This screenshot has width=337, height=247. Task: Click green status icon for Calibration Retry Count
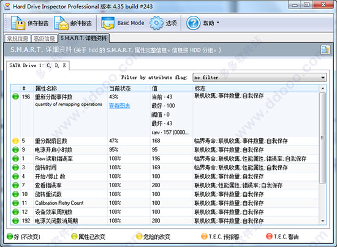pos(15,203)
